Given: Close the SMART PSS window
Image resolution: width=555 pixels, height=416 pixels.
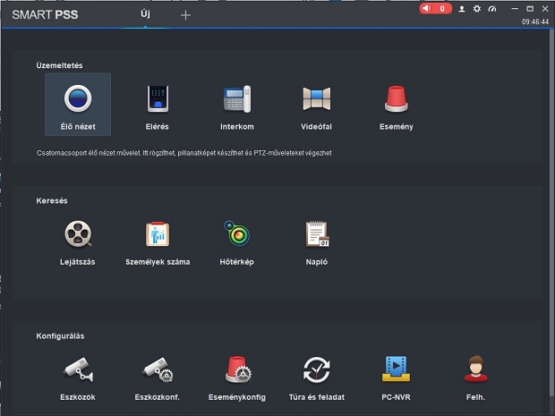Looking at the screenshot, I should [545, 8].
